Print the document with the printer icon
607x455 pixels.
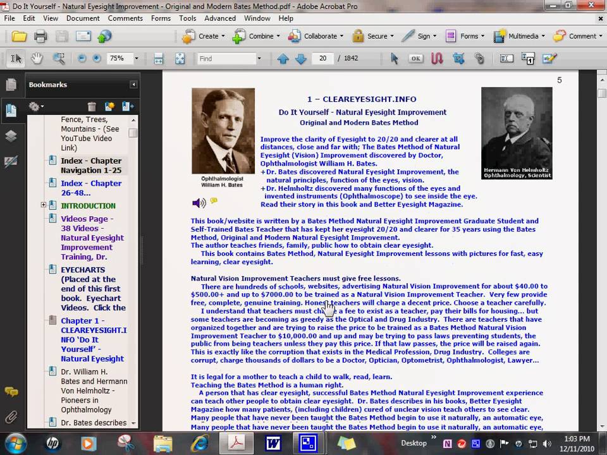pyautogui.click(x=40, y=37)
